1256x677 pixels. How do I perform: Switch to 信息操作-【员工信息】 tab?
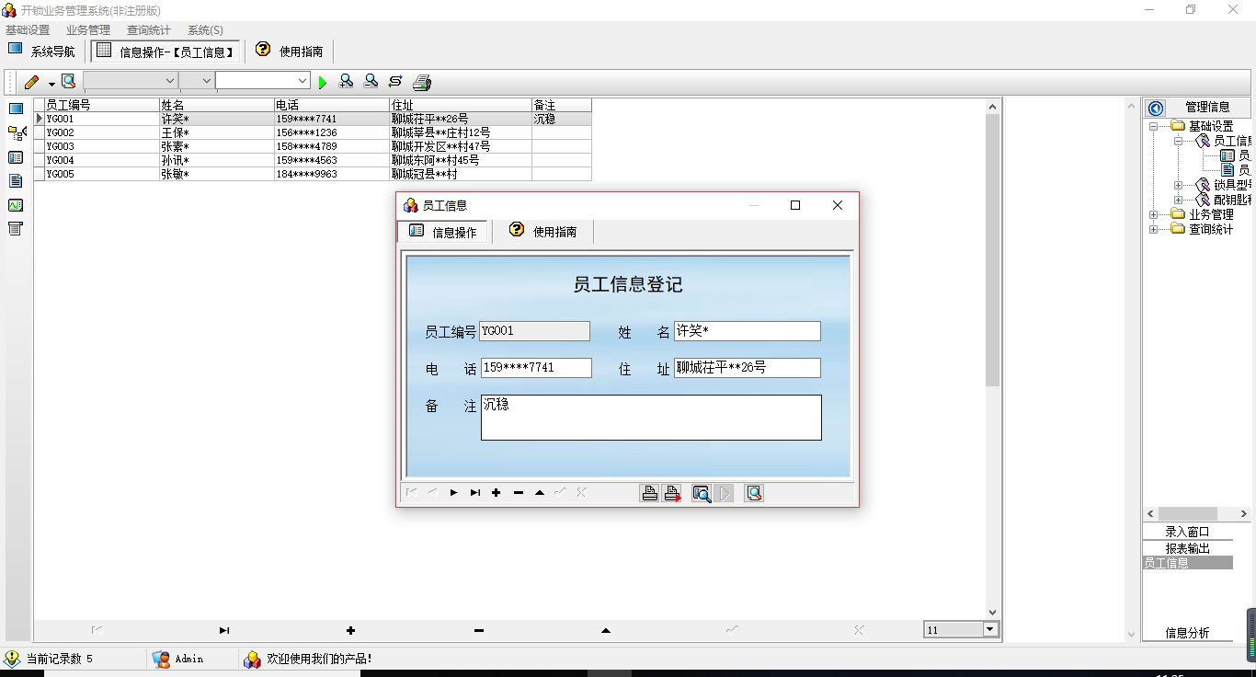[x=166, y=52]
